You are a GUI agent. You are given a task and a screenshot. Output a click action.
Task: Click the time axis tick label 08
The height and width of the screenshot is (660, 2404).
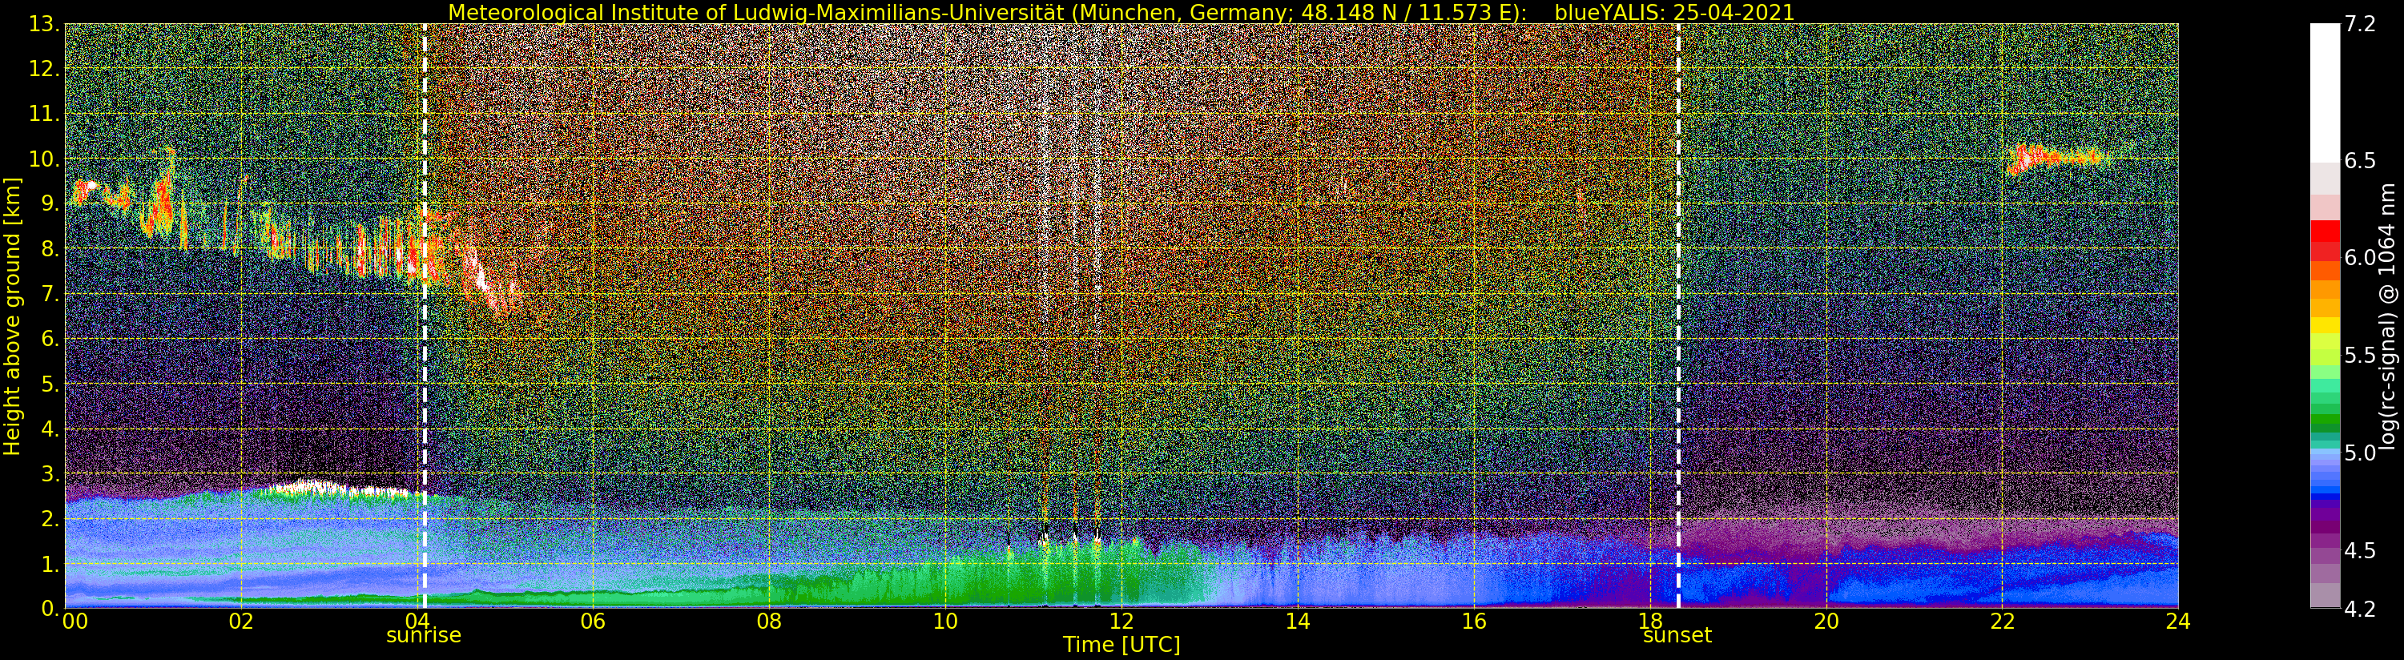point(769,621)
